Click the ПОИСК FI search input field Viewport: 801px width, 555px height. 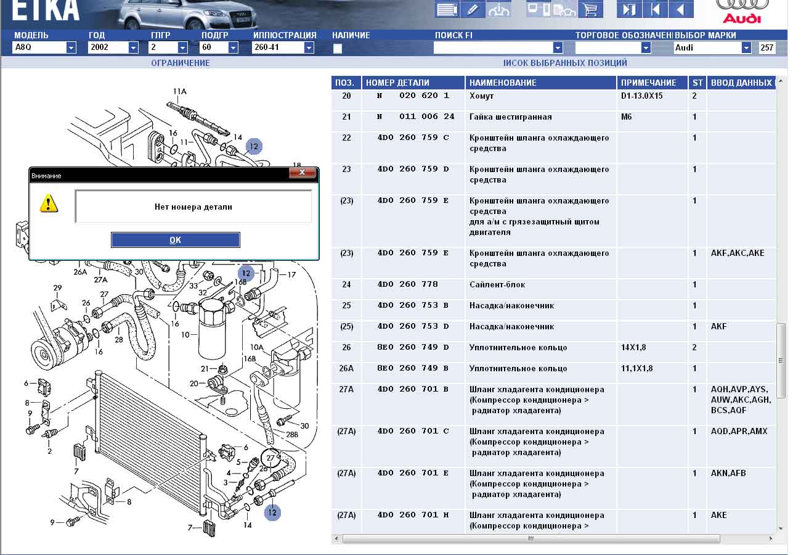coord(493,47)
